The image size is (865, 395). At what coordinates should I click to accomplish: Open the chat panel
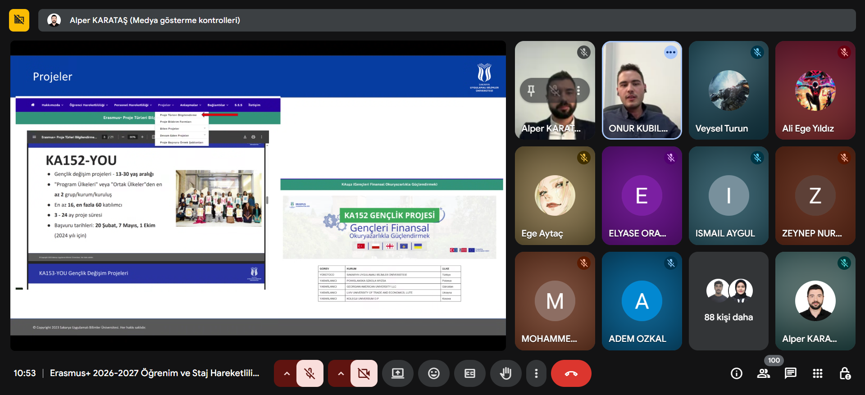[790, 373]
